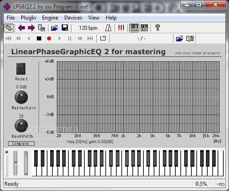This screenshot has width=229, height=191.
Task: Open the Devices menu
Action: tap(73, 18)
